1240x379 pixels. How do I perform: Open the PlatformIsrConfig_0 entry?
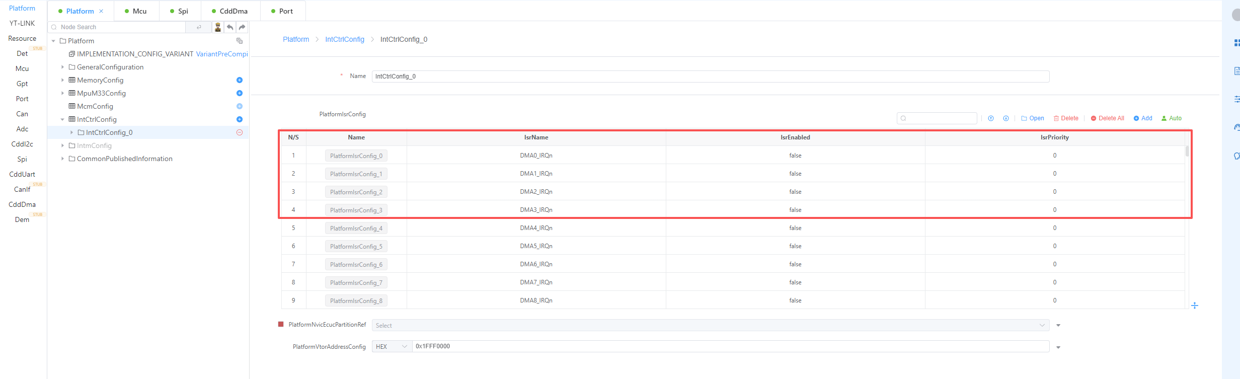point(356,156)
